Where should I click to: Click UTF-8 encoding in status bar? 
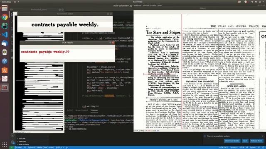tap(242, 147)
